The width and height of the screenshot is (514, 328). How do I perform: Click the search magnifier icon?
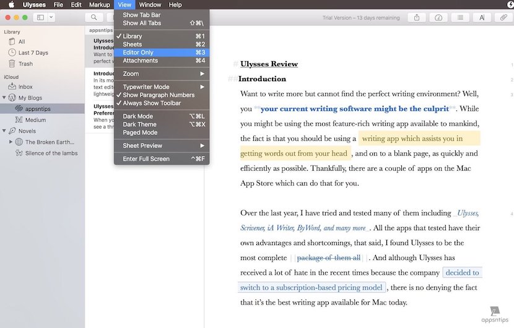(x=94, y=17)
